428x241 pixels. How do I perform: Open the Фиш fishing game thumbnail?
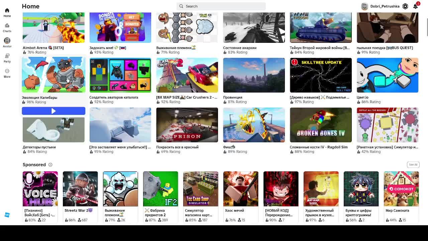[x=254, y=125]
